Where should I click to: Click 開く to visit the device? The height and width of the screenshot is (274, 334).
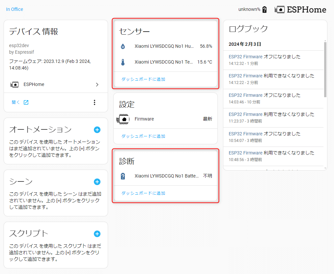[x=15, y=102]
